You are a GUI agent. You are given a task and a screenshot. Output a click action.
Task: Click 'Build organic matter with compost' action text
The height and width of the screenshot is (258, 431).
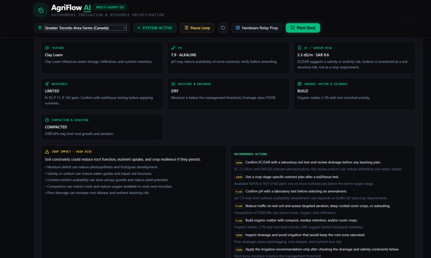click(302, 221)
